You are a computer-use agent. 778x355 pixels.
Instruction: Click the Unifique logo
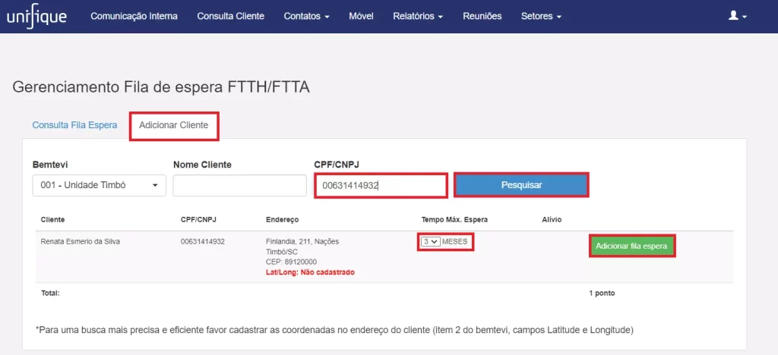point(36,17)
